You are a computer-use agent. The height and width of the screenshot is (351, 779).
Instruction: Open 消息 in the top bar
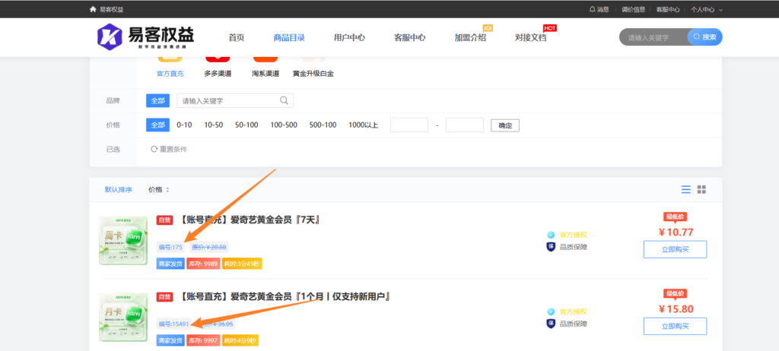pos(603,9)
